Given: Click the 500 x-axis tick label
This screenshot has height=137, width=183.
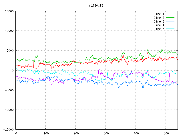Looking at the screenshot, I should tap(166, 133).
